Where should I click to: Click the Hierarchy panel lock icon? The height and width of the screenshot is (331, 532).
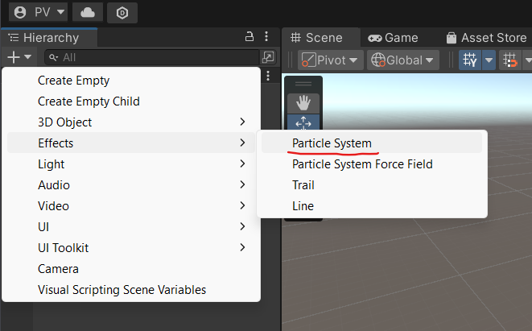point(250,37)
